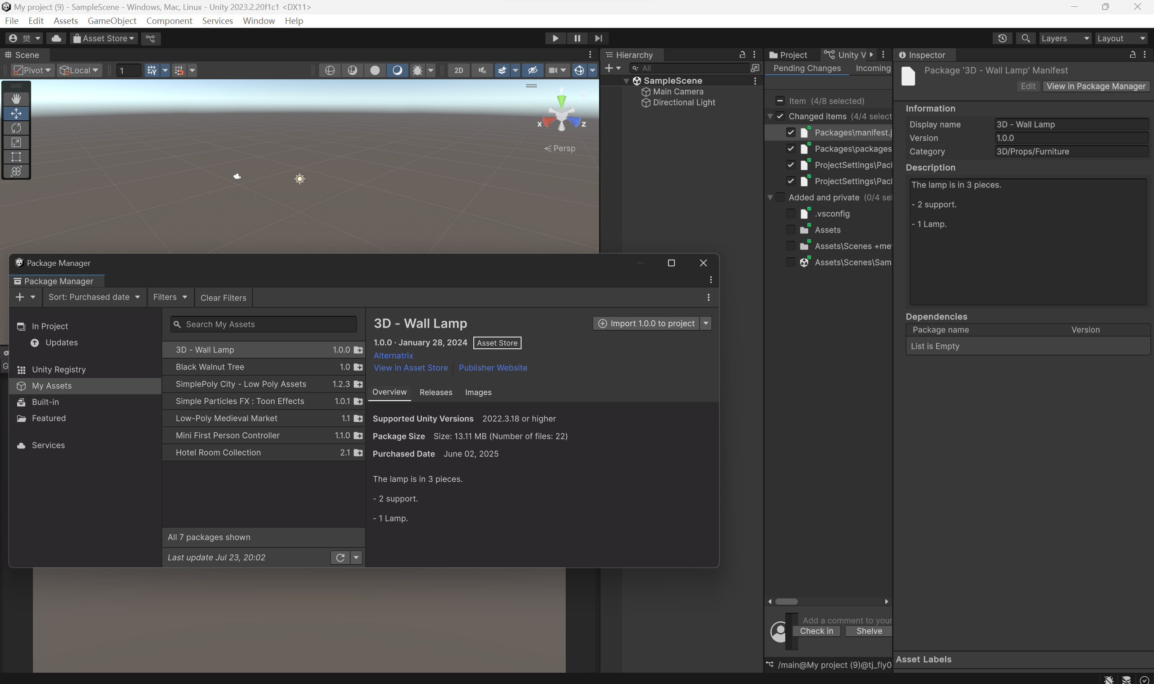Screen dimensions: 1154x684
Task: Click the add package plus icon
Action: [19, 297]
